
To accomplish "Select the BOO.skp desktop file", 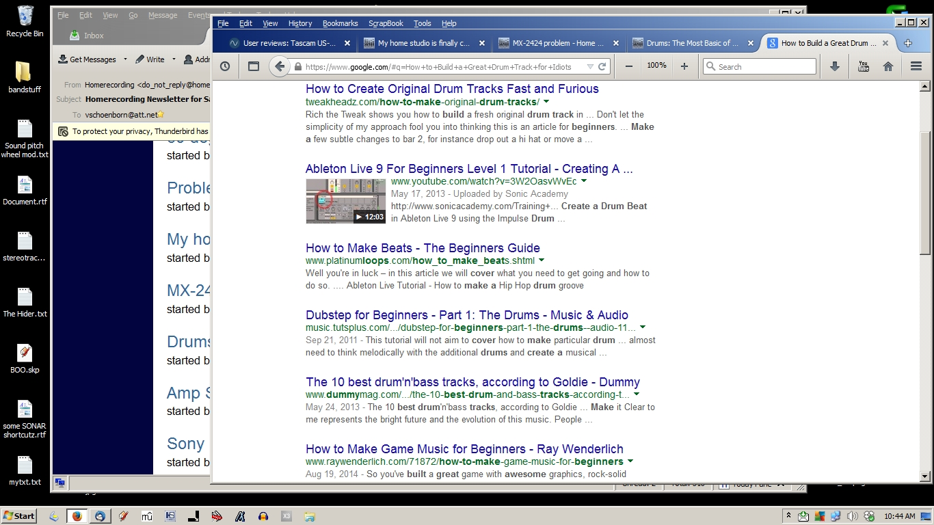I will [25, 359].
